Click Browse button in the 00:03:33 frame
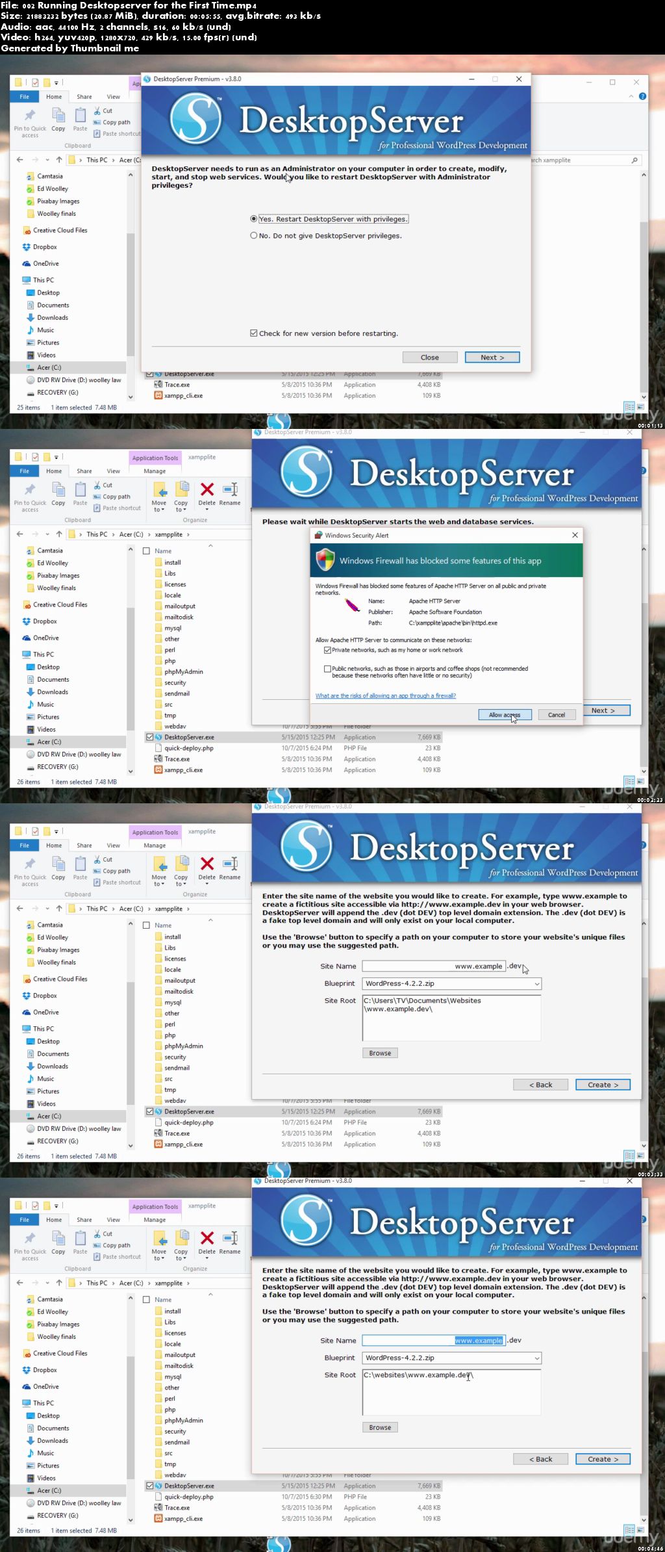Viewport: 665px width, 1552px height. click(x=380, y=1053)
